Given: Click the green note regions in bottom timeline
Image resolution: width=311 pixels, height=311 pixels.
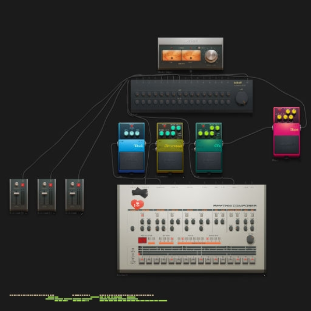Looking at the screenshot, I should (x=106, y=299).
